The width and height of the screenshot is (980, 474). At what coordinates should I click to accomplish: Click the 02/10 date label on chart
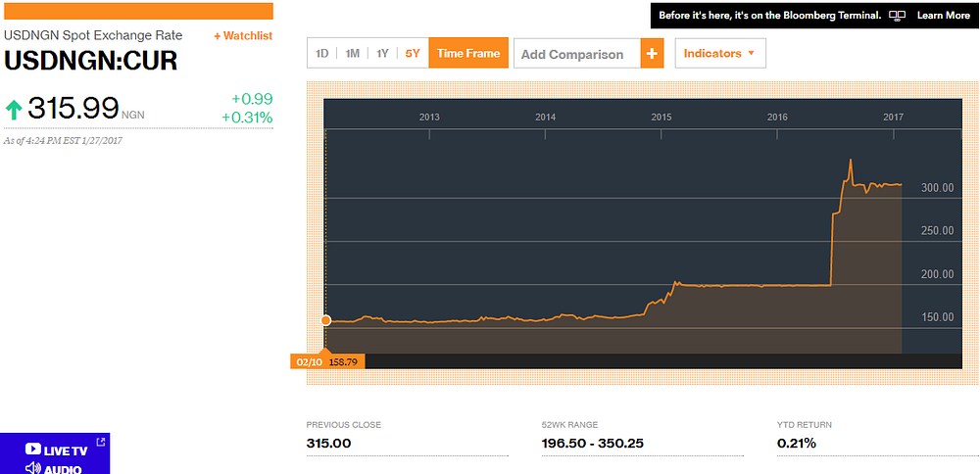[309, 361]
